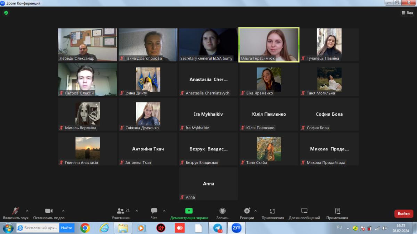The height and width of the screenshot is (234, 417).
Task: Open Internet Explorer from taskbar
Action: click(104, 228)
